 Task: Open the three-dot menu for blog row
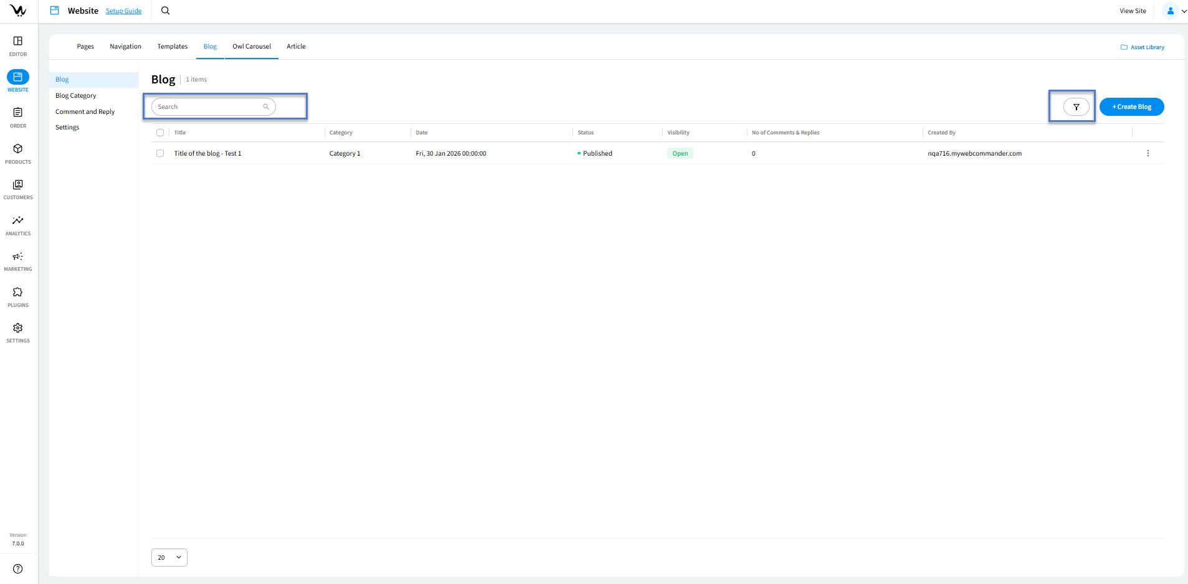pos(1148,153)
